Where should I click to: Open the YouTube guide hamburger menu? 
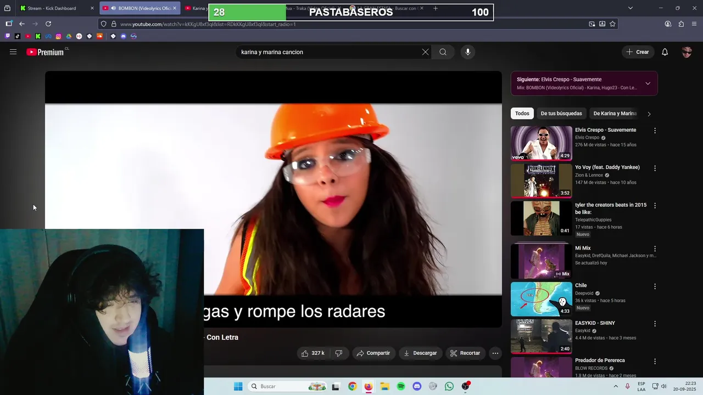click(x=13, y=52)
